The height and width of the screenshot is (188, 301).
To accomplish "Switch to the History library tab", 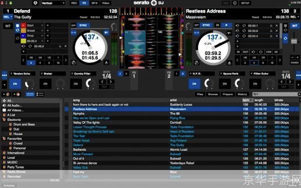I will click(242, 94).
